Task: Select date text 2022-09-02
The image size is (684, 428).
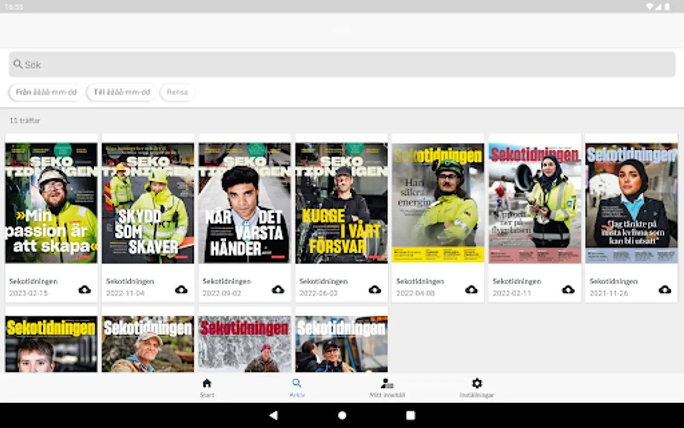Action: 222,293
